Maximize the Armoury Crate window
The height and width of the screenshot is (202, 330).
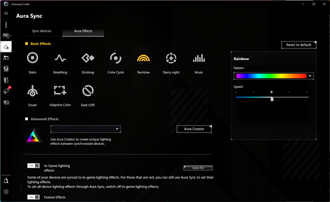coord(314,4)
